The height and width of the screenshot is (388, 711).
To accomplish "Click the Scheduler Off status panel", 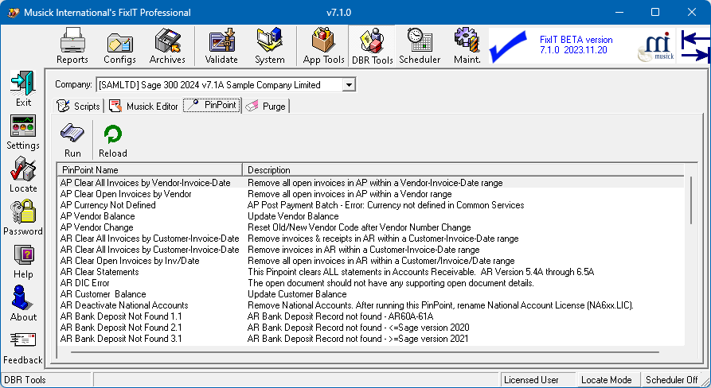I will pyautogui.click(x=671, y=380).
